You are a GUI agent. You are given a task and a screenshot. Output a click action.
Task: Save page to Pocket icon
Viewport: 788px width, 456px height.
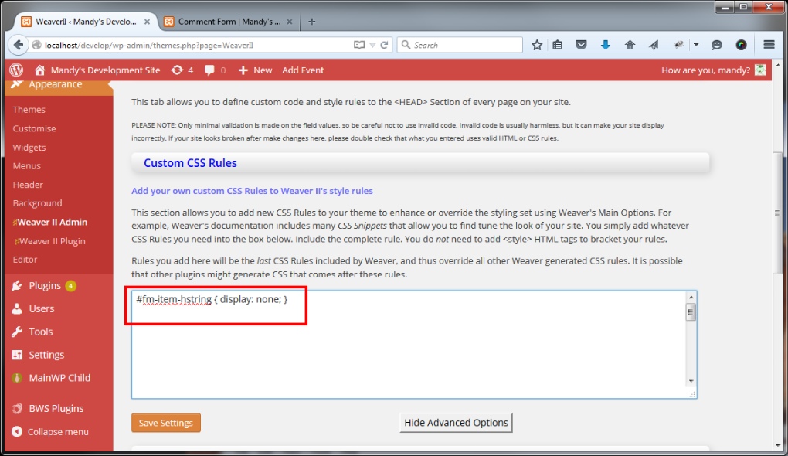(582, 45)
